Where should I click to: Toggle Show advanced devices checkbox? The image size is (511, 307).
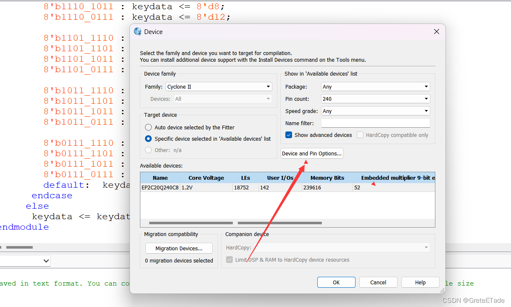289,135
